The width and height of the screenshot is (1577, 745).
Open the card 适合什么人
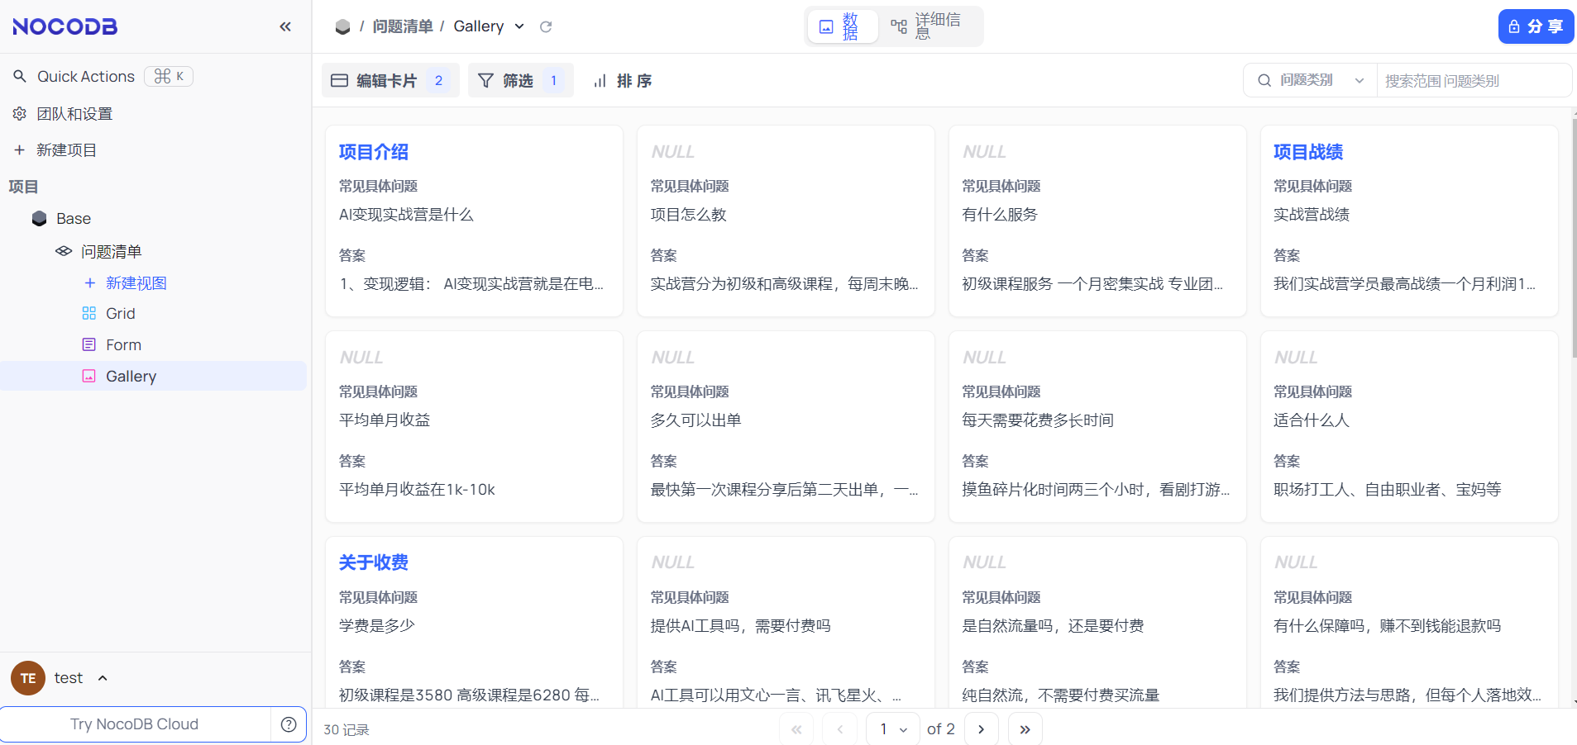[1409, 426]
